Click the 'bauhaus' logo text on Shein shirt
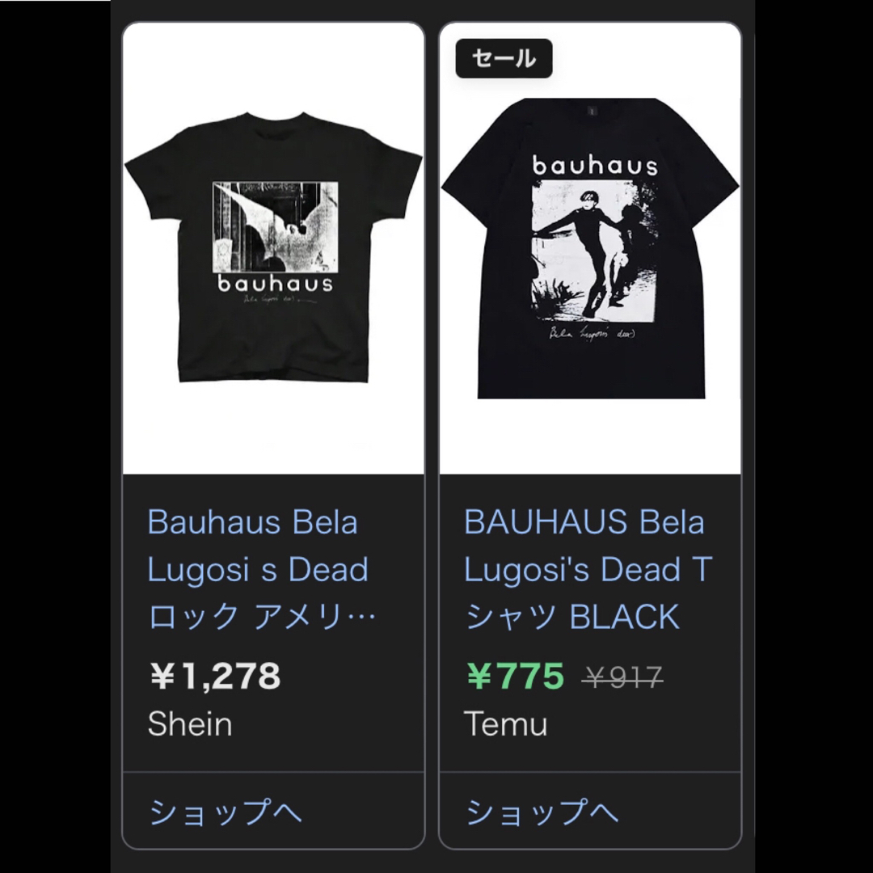The width and height of the screenshot is (873, 873). [275, 284]
